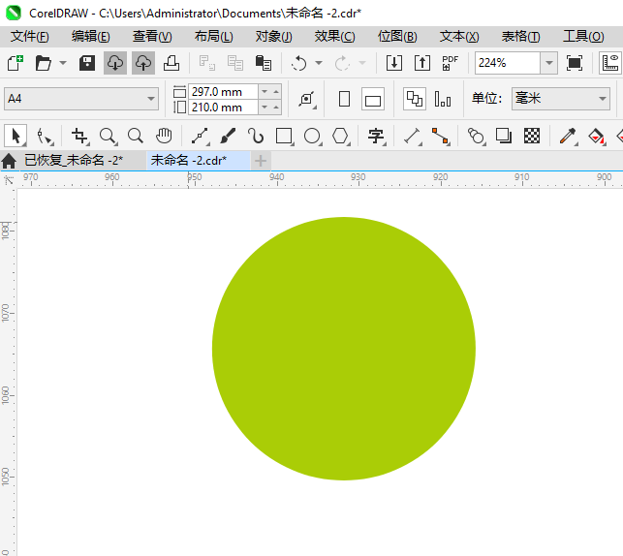Open the 对象(J) menu
The height and width of the screenshot is (556, 623).
click(x=274, y=37)
